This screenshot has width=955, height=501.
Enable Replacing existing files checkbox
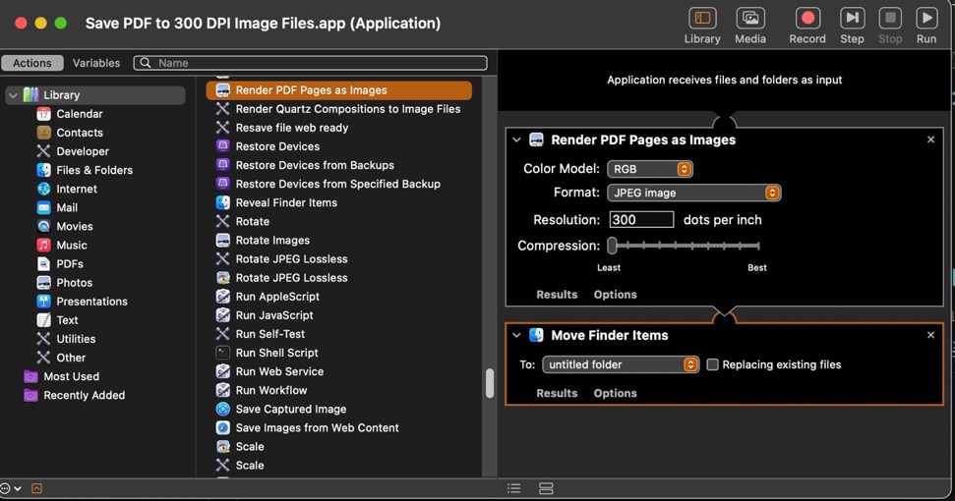[712, 364]
